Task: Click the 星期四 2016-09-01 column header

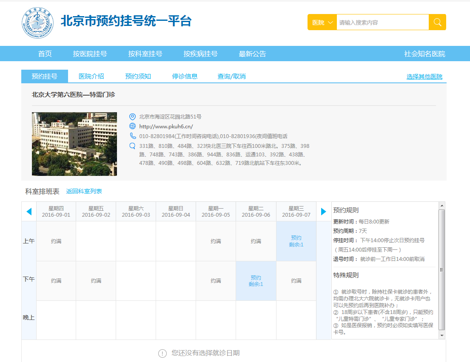Action: click(x=56, y=212)
